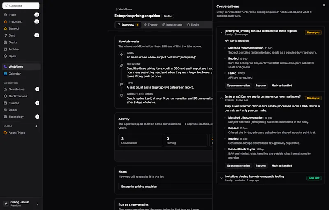Open the Calendar section
The image size is (329, 210).
coord(21,74)
